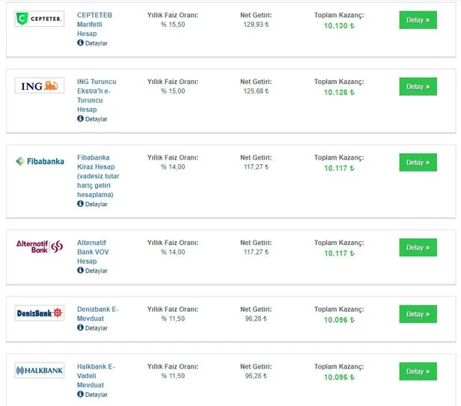Open the CEPTETEB Marifetli Hesap link
Viewport: 461px width, 406px height.
94,24
